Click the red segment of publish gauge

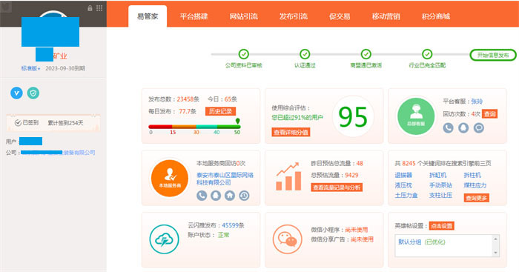click(160, 127)
